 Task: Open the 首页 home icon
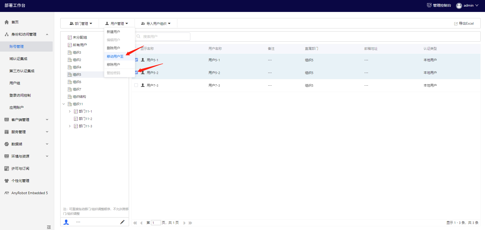click(7, 22)
